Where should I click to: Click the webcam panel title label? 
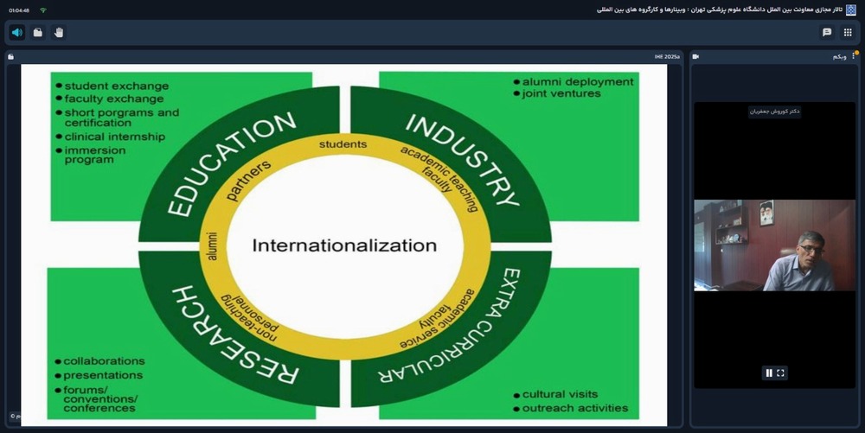(x=839, y=57)
